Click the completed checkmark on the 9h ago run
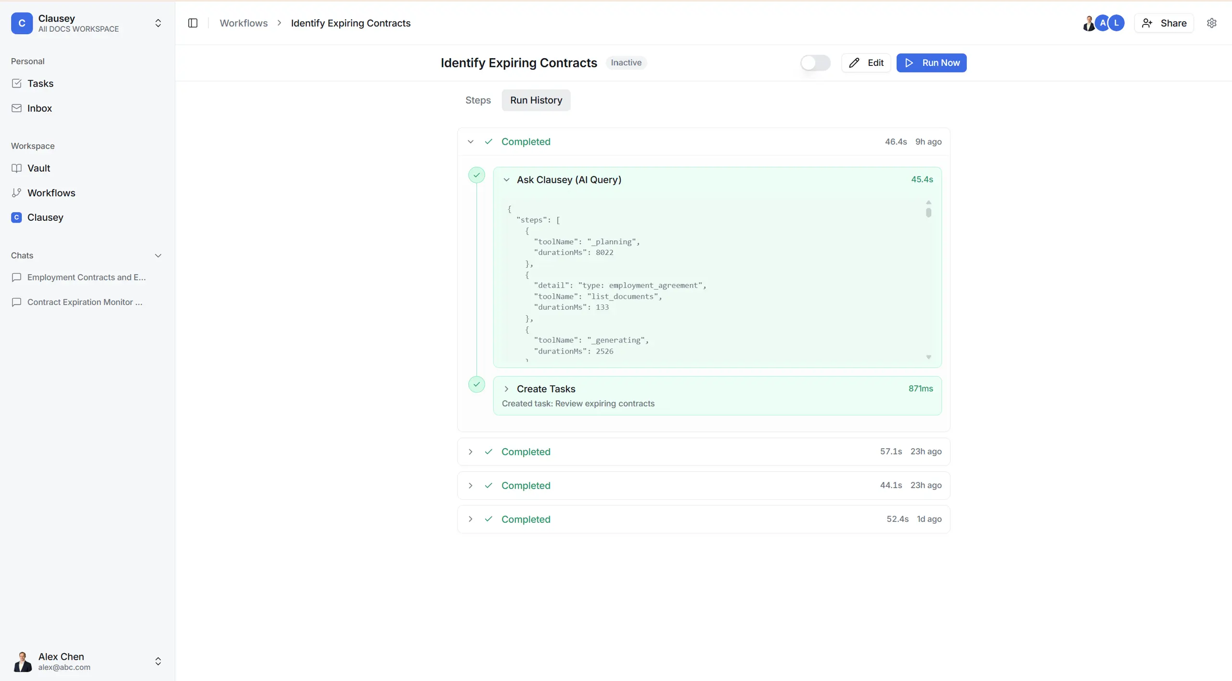The image size is (1232, 681). click(x=488, y=141)
